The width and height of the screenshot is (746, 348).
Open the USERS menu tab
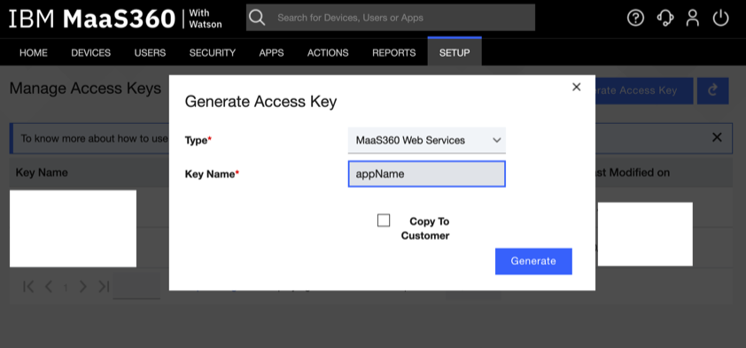point(150,53)
